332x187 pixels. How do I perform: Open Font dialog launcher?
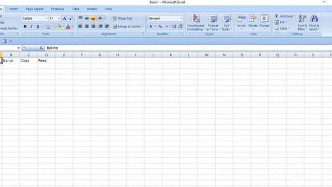tap(73, 34)
